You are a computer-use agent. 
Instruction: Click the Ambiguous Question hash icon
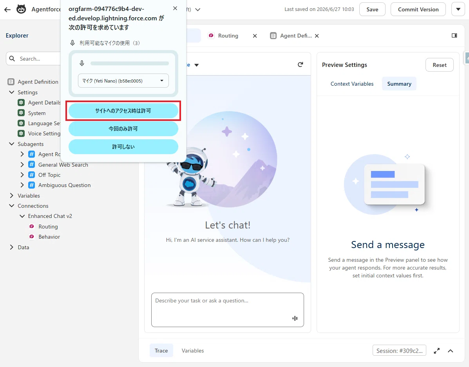31,185
